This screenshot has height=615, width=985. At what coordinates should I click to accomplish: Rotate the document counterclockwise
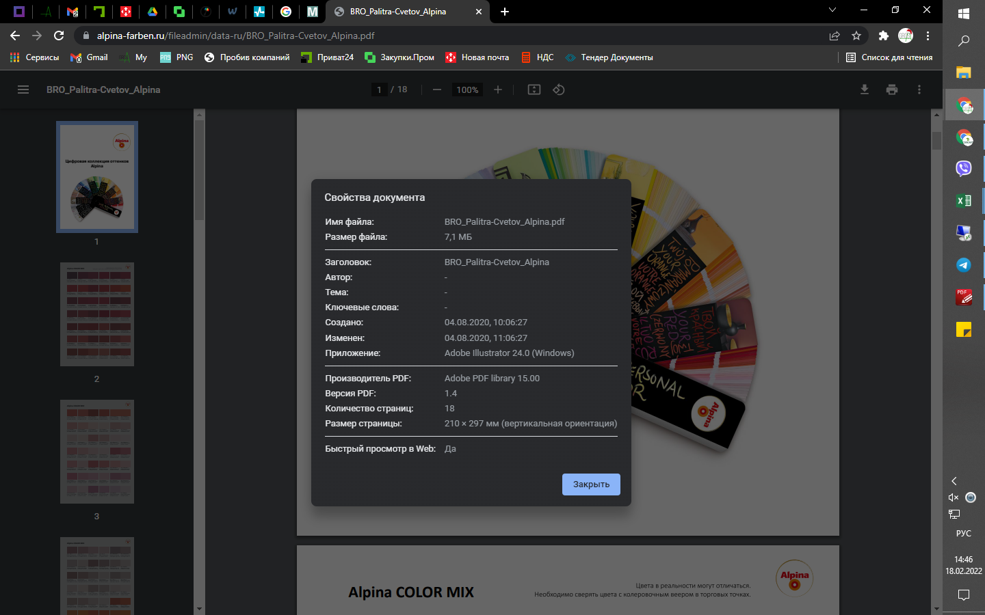(x=559, y=90)
